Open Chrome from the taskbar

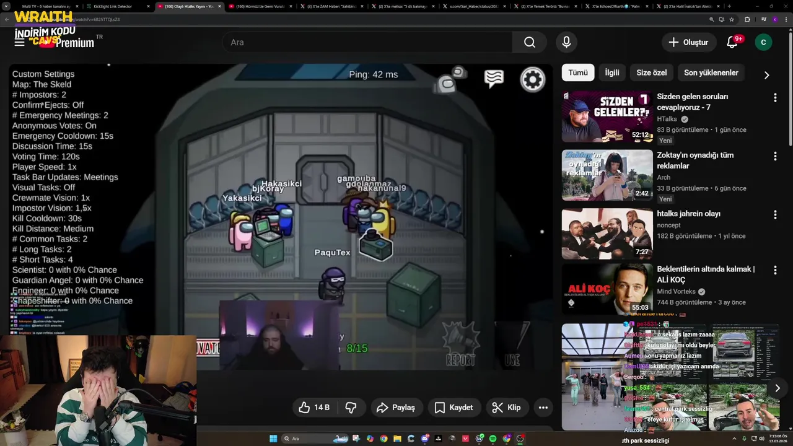click(x=383, y=439)
